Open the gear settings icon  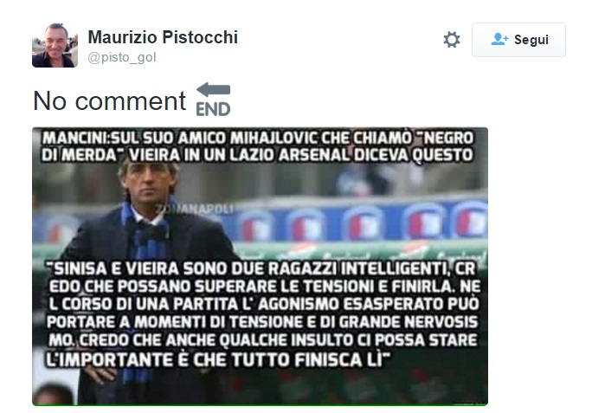(452, 40)
